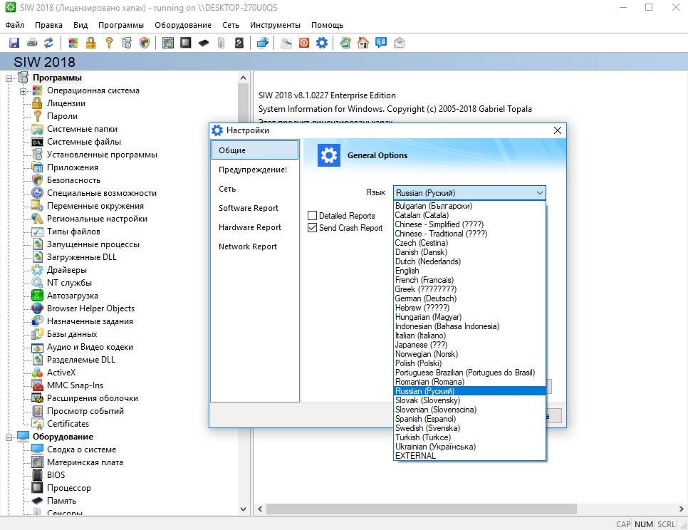This screenshot has width=688, height=530.
Task: Click the blue gear Settings toolbar icon
Action: 322,43
